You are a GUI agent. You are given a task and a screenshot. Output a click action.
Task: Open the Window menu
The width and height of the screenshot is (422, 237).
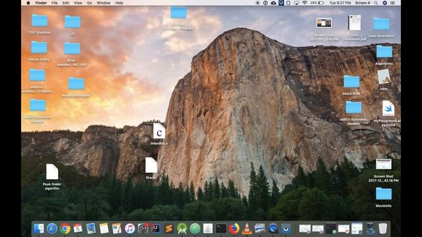[x=104, y=3]
